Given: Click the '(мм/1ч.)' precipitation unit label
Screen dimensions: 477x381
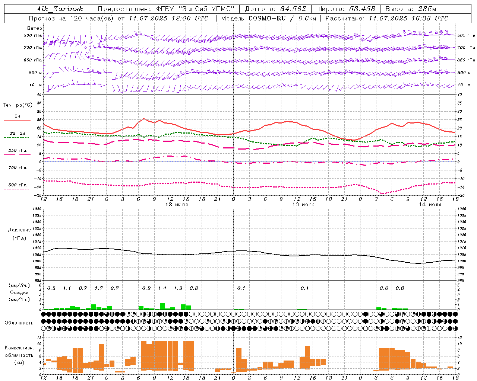Looking at the screenshot, I should [x=19, y=300].
